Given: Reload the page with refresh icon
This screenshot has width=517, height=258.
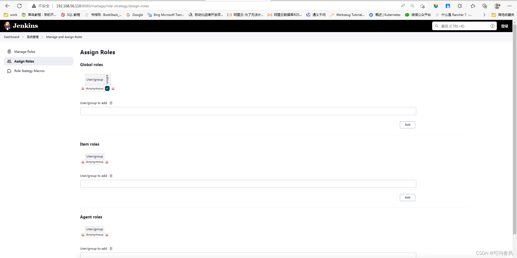Looking at the screenshot, I should click(19, 6).
